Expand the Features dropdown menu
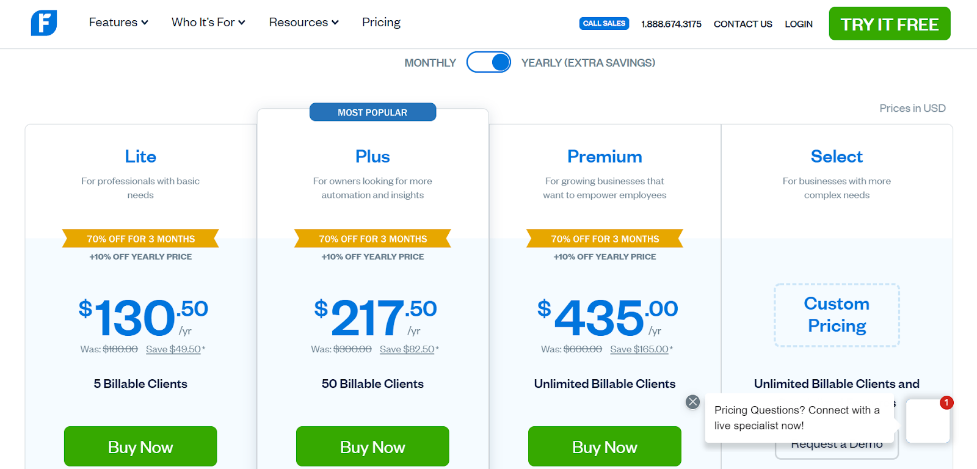The image size is (977, 469). pyautogui.click(x=118, y=23)
